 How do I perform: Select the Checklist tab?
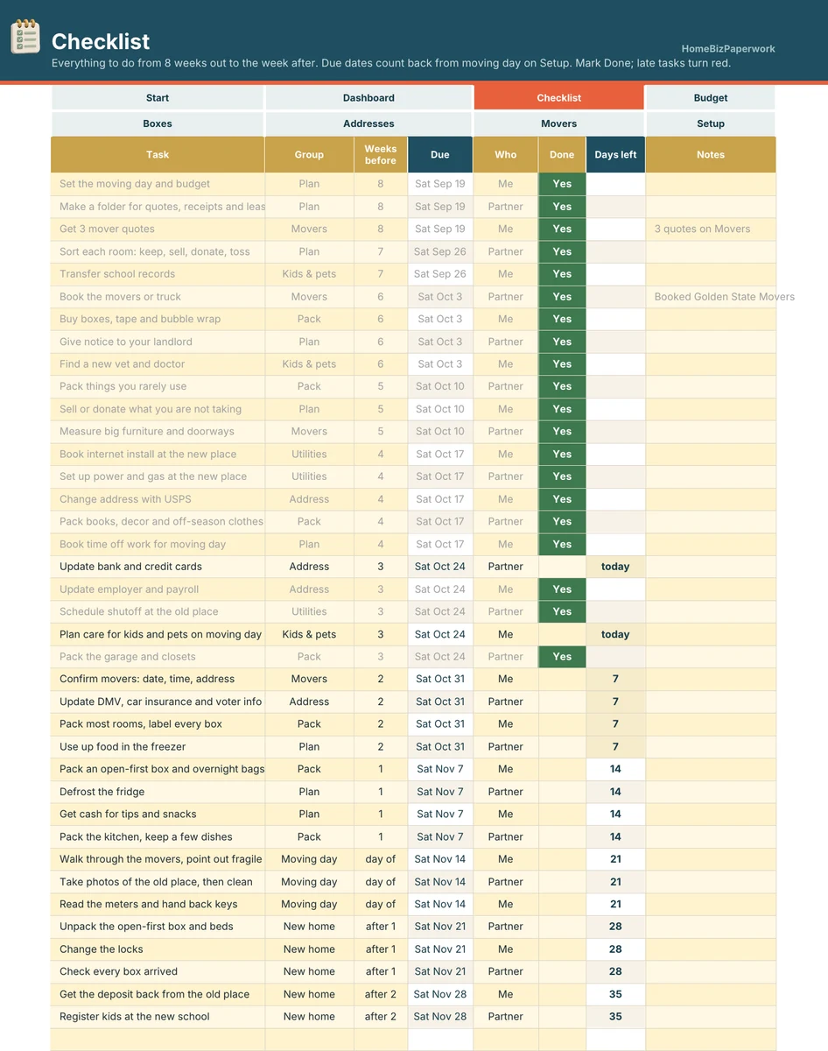[559, 98]
